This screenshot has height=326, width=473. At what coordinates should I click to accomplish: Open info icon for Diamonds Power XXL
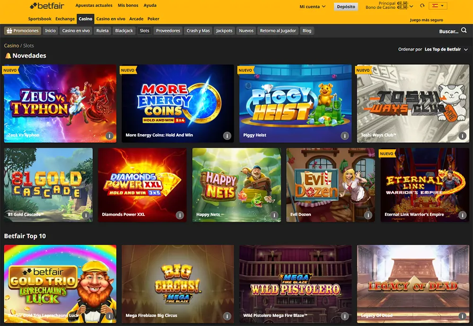pyautogui.click(x=180, y=215)
